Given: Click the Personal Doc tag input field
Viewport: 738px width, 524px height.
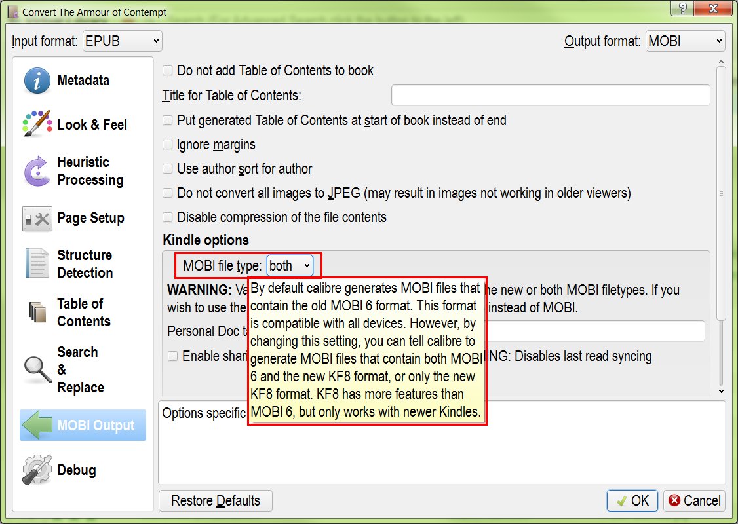Looking at the screenshot, I should (595, 331).
